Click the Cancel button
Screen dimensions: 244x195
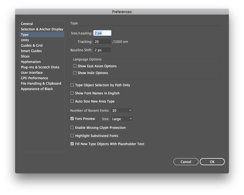(x=186, y=162)
